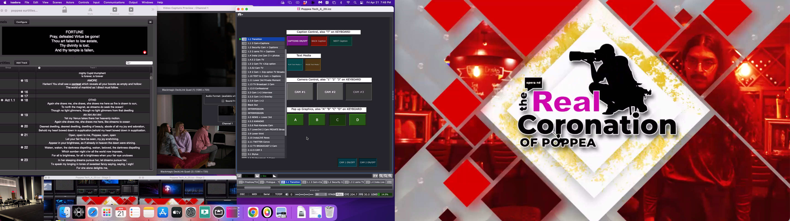Open Finder from the dock
The height and width of the screenshot is (221, 790).
(65, 212)
